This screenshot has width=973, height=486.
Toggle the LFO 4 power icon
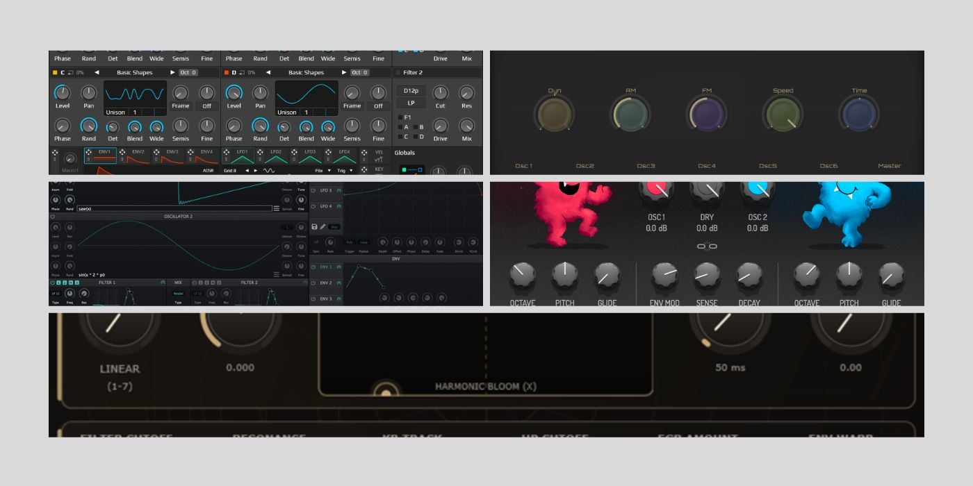(313, 206)
